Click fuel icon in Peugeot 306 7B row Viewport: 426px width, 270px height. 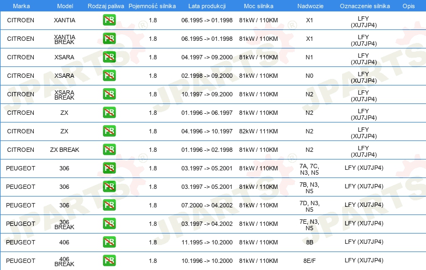109,186
